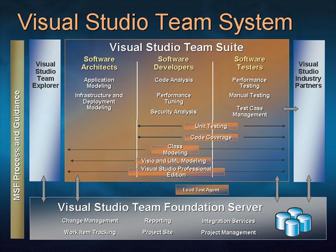Click the Work Item Tracking label

click(90, 232)
